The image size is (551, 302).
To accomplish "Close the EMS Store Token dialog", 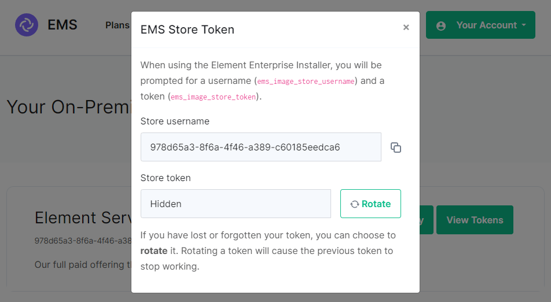I will (406, 27).
